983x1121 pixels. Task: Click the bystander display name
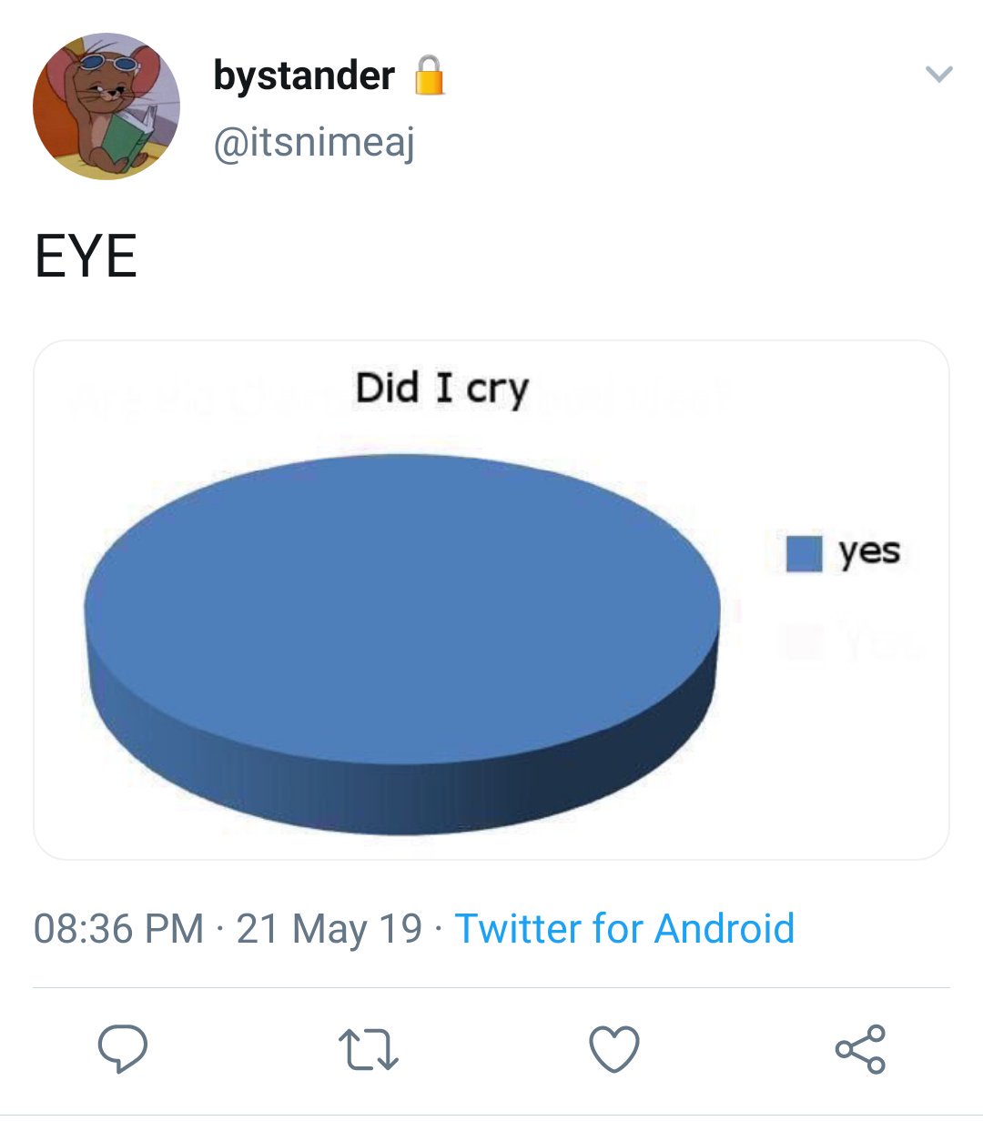click(x=304, y=76)
